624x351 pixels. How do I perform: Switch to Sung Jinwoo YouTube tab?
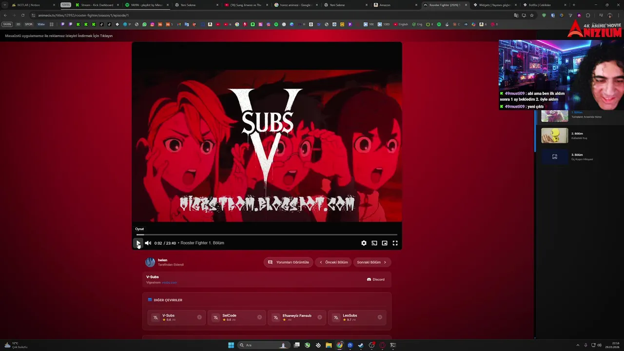(246, 5)
